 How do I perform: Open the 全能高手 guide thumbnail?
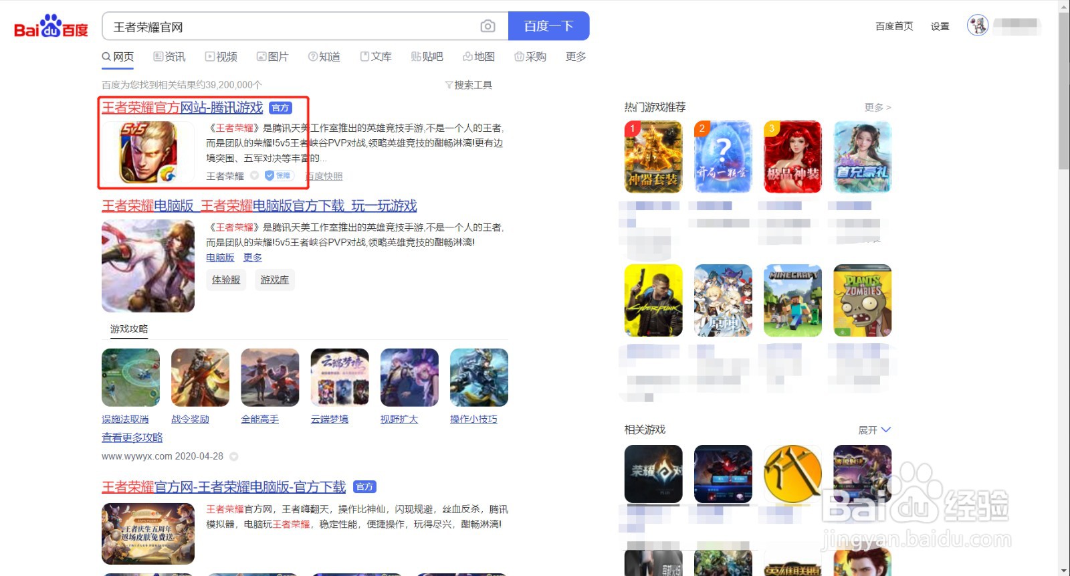[270, 377]
